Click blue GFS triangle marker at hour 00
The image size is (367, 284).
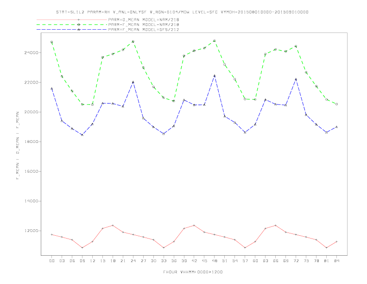52,88
